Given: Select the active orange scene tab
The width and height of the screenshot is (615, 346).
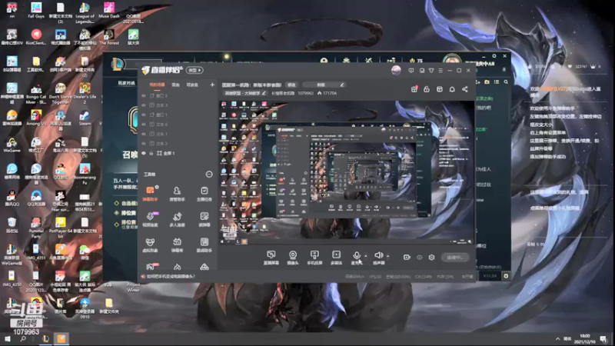Looking at the screenshot, I should (157, 85).
